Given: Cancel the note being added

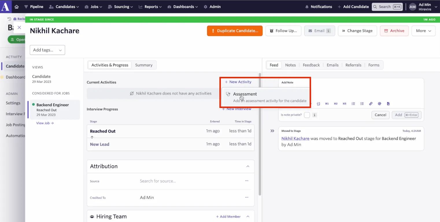Looking at the screenshot, I should click(380, 115).
